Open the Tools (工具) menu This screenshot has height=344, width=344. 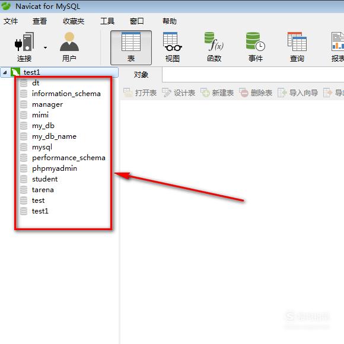pyautogui.click(x=107, y=21)
